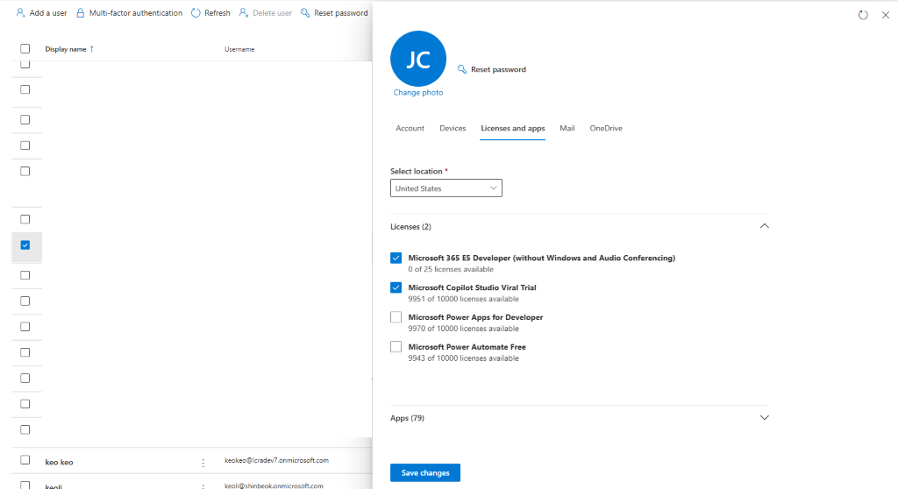Click '9970 of 10000 licenses available' text
Screen dimensions: 898x489
point(463,329)
